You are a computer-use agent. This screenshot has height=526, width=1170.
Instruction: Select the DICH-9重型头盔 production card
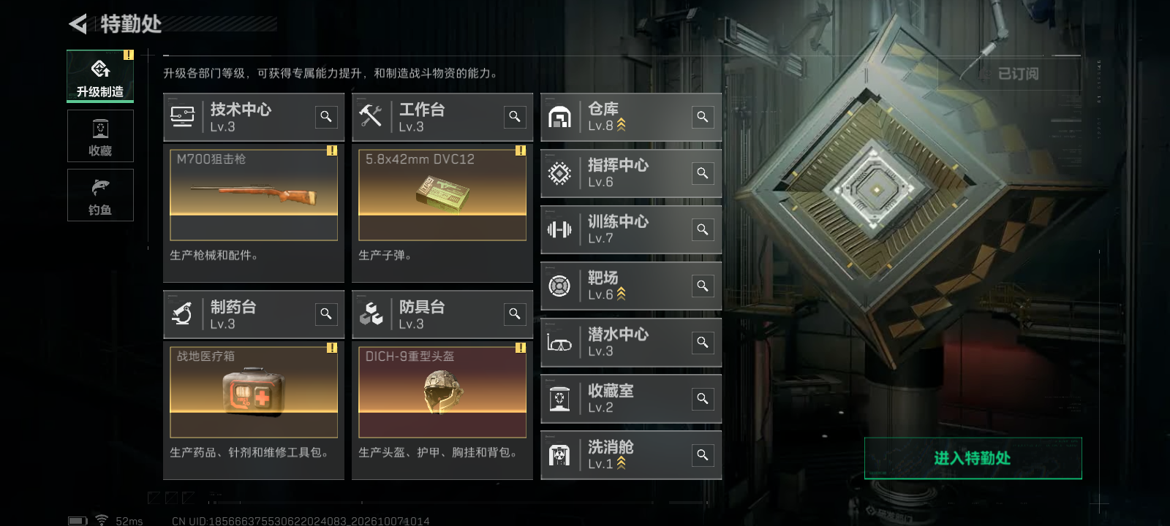tap(442, 392)
